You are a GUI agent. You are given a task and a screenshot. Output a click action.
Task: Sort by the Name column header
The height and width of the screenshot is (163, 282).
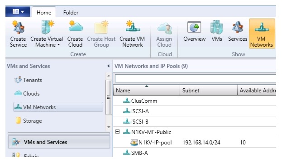(147, 90)
